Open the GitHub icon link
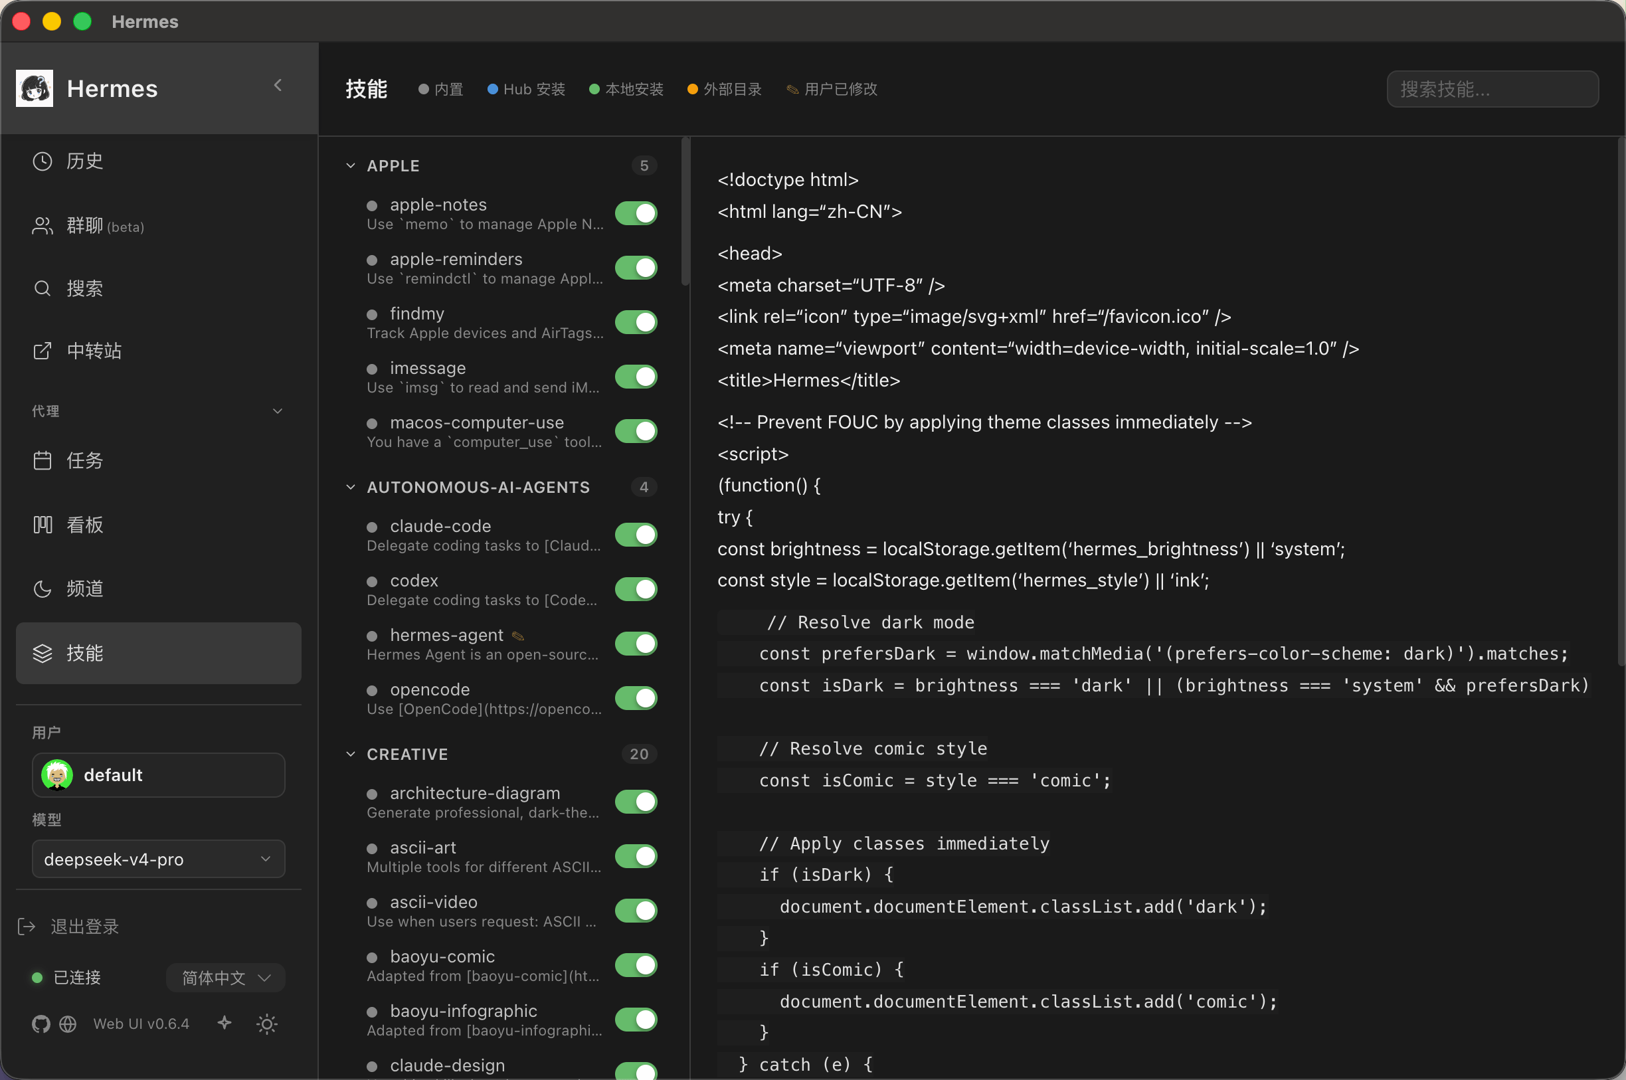This screenshot has width=1626, height=1080. click(41, 1024)
